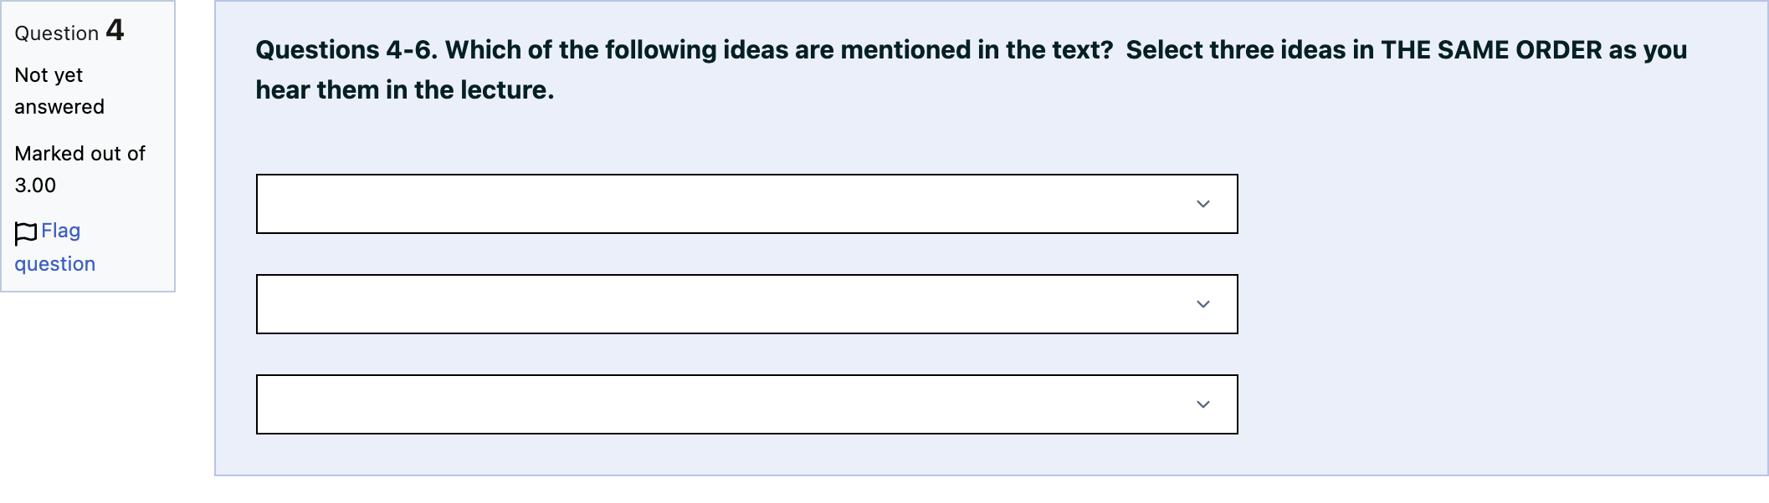Click the 'Marked out of' label

80,154
